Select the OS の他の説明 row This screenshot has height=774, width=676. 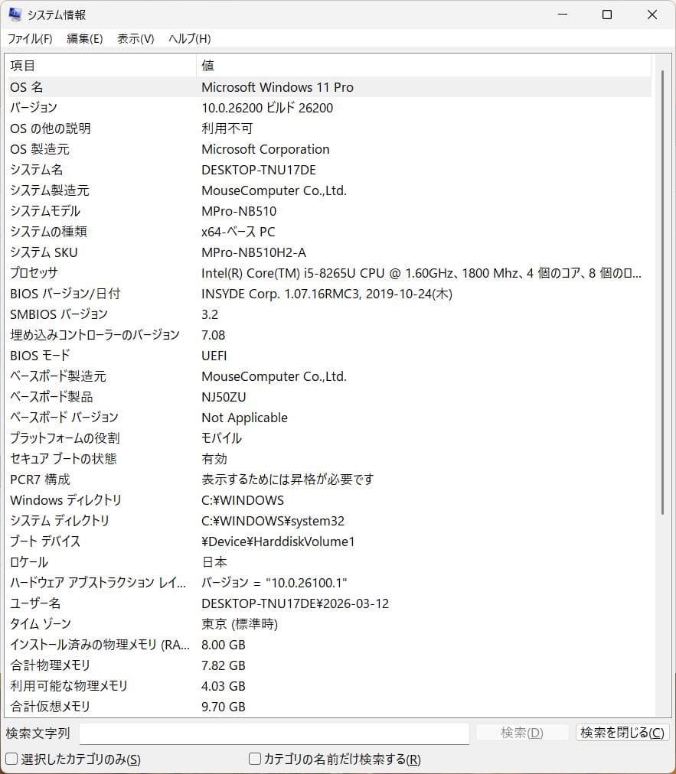point(329,128)
